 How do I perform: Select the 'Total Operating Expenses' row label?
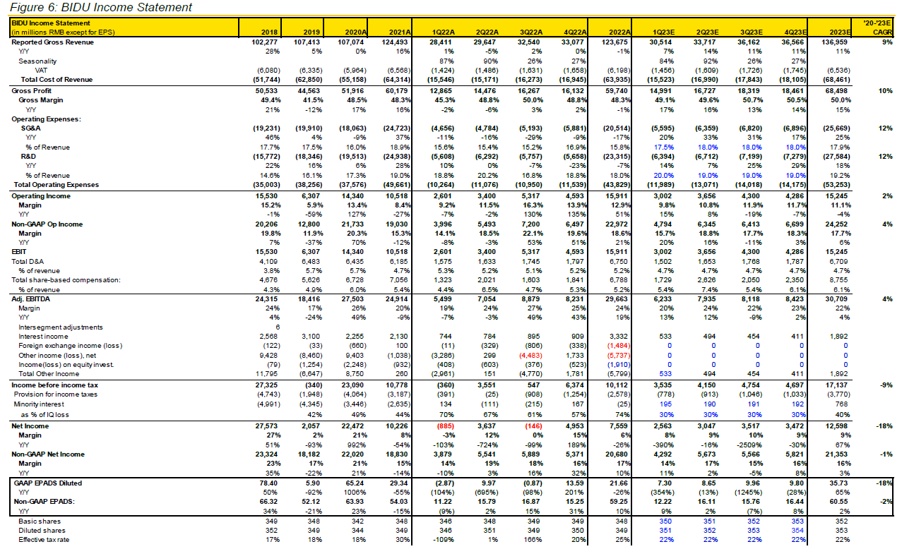(56, 185)
